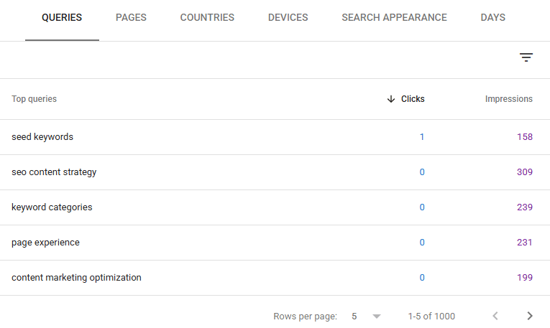Sort by the Clicks down-arrow icon
This screenshot has height=328, width=550.
click(x=391, y=99)
